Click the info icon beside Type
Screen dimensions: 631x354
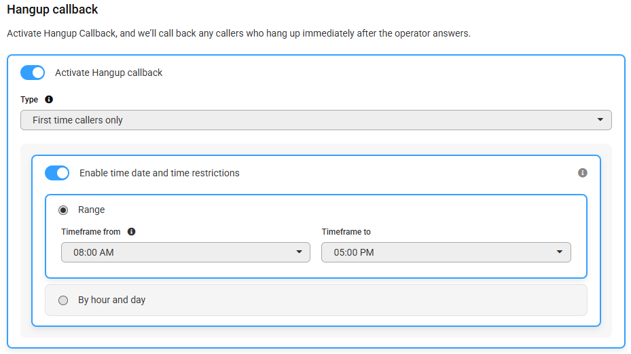(49, 99)
